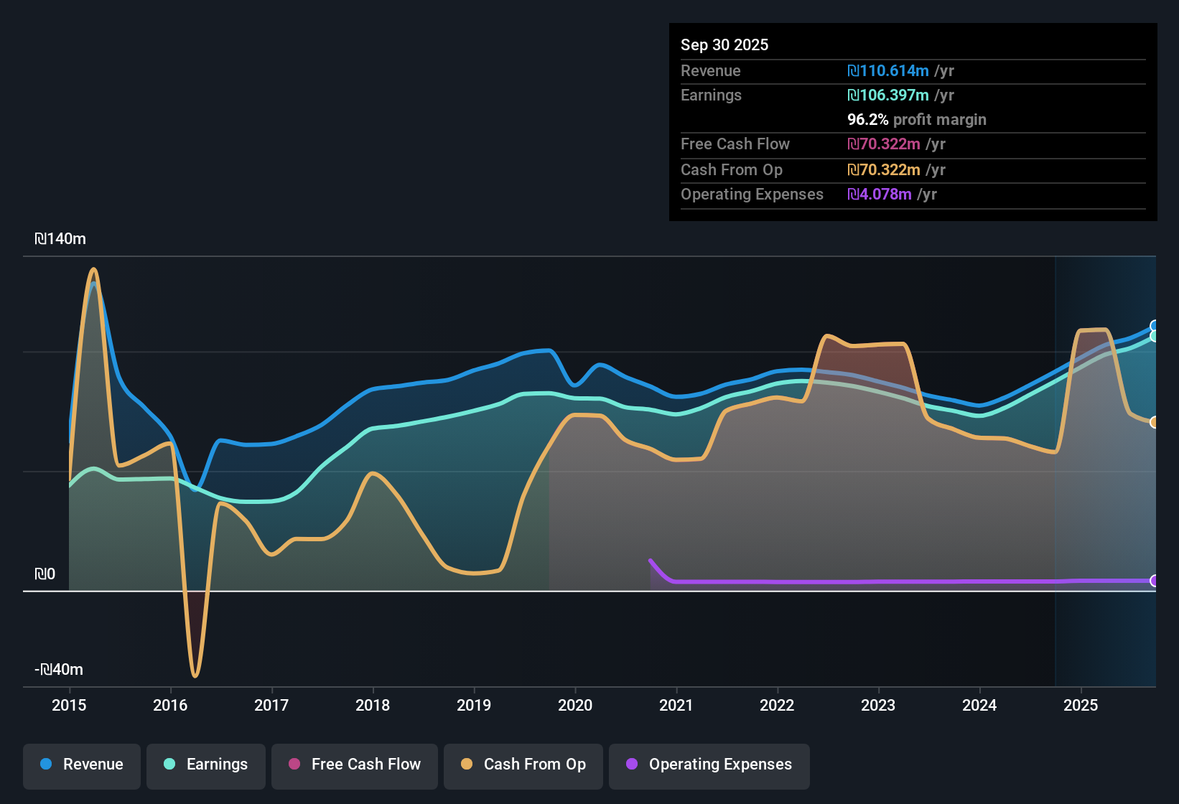Click the teal Earnings dot icon

pos(169,765)
